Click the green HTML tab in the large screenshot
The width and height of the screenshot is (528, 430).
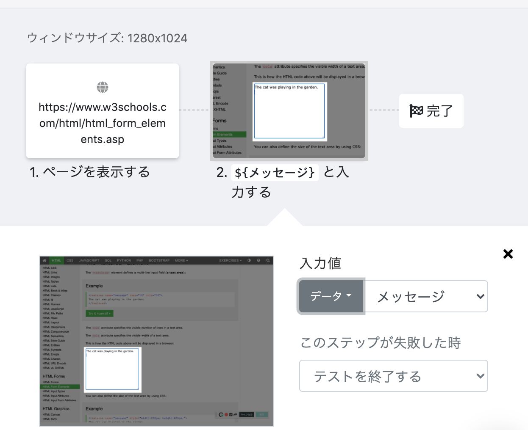pyautogui.click(x=56, y=261)
